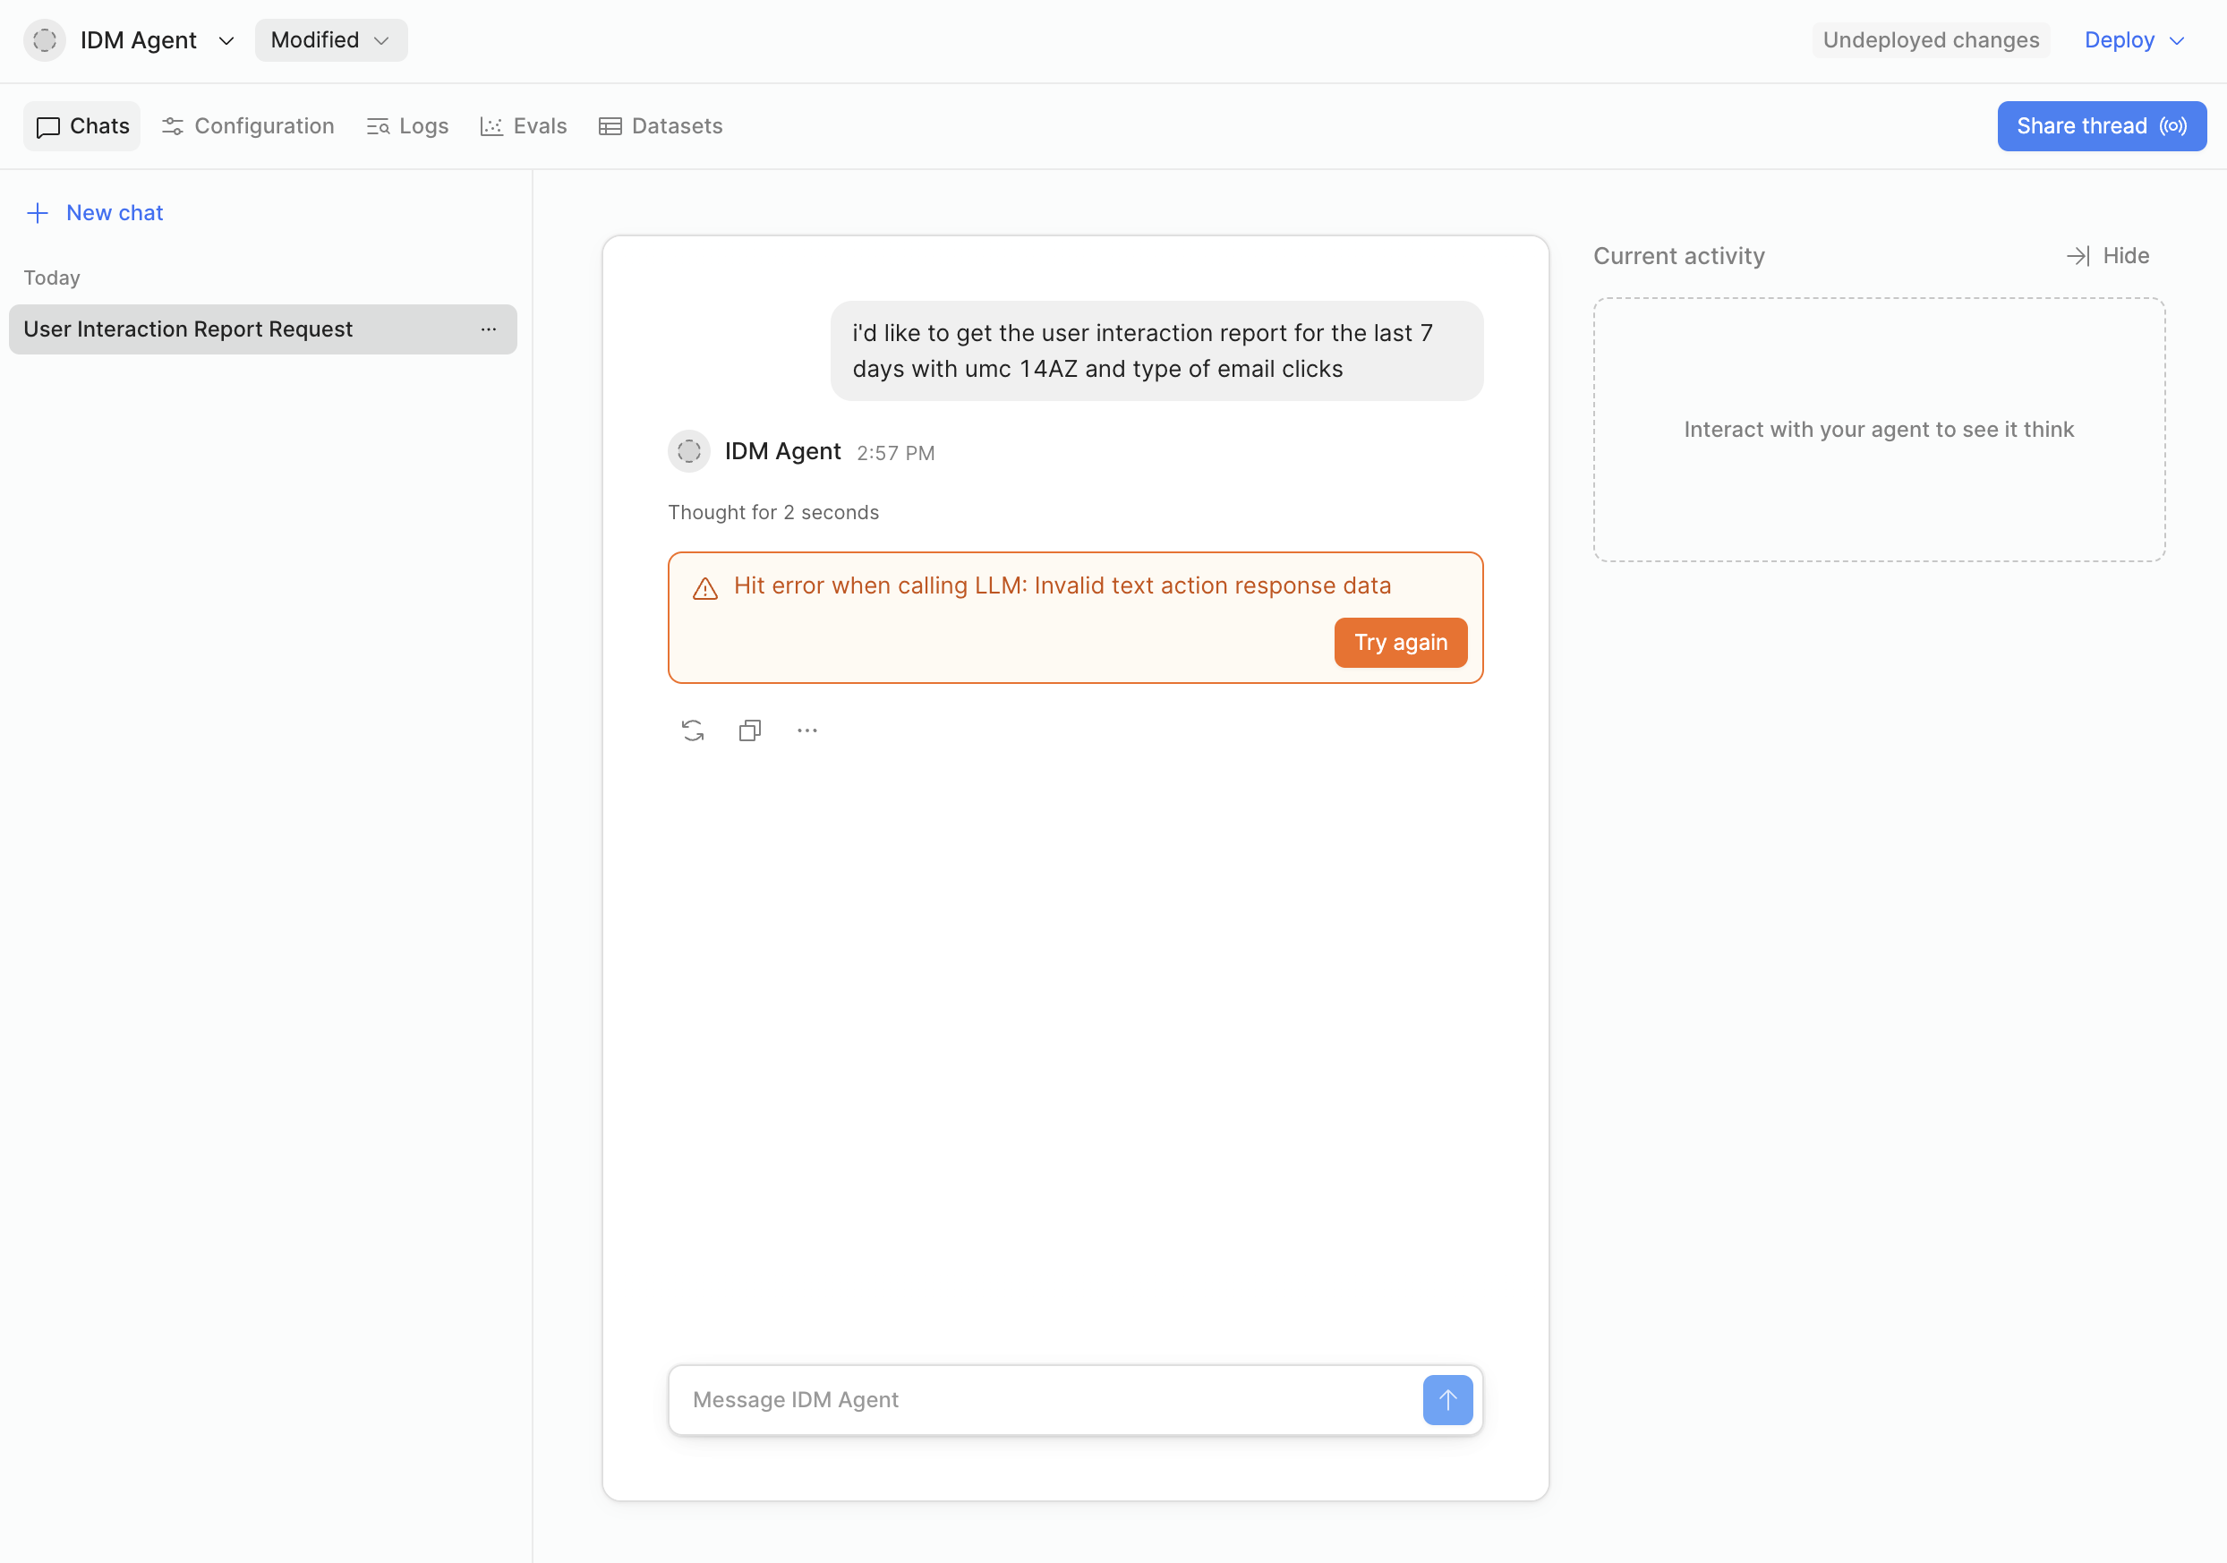Open the Logs tab
Screen dimensions: 2227x1563
pos(407,126)
